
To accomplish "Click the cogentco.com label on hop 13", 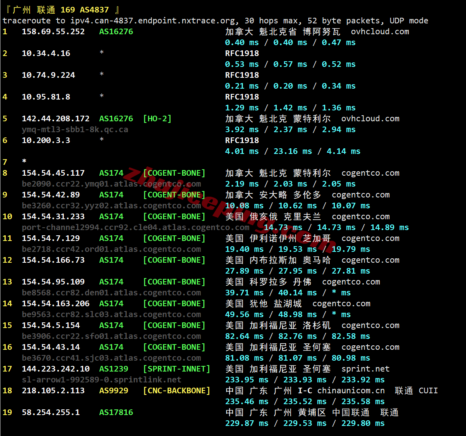I will [x=351, y=282].
